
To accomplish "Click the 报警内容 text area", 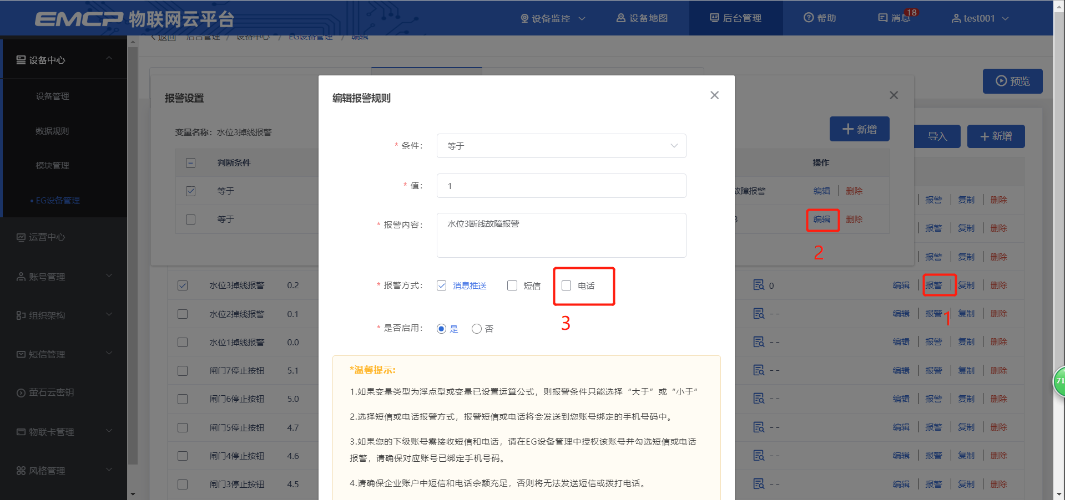I will (561, 235).
